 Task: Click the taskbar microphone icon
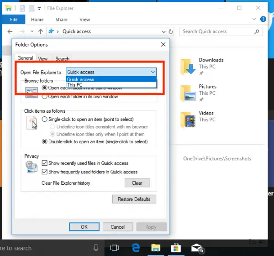[x=96, y=248]
